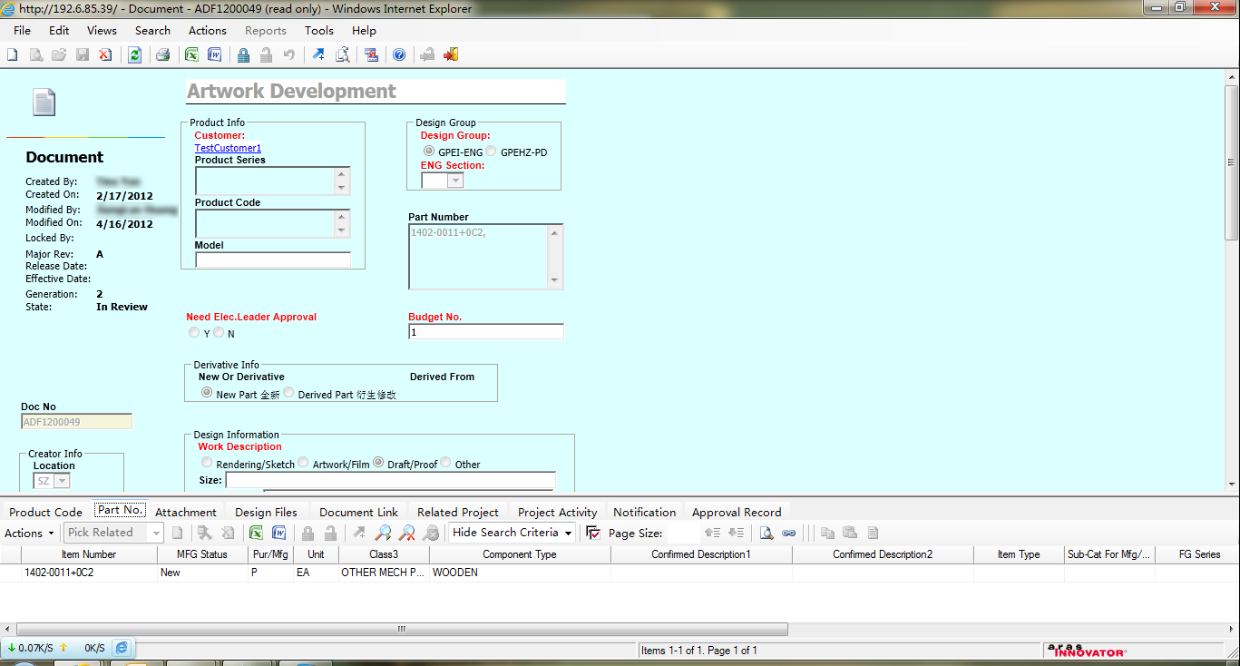Click the Save, Unlock and Close door icon
The height and width of the screenshot is (666, 1240).
[x=451, y=54]
